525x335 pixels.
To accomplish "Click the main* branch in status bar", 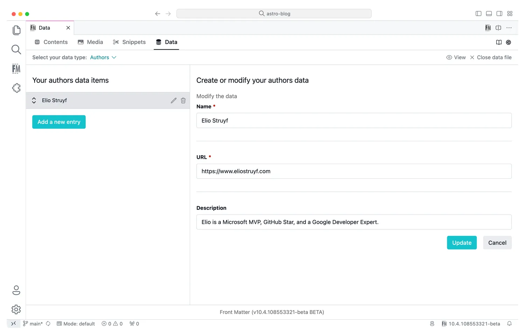I will [33, 324].
